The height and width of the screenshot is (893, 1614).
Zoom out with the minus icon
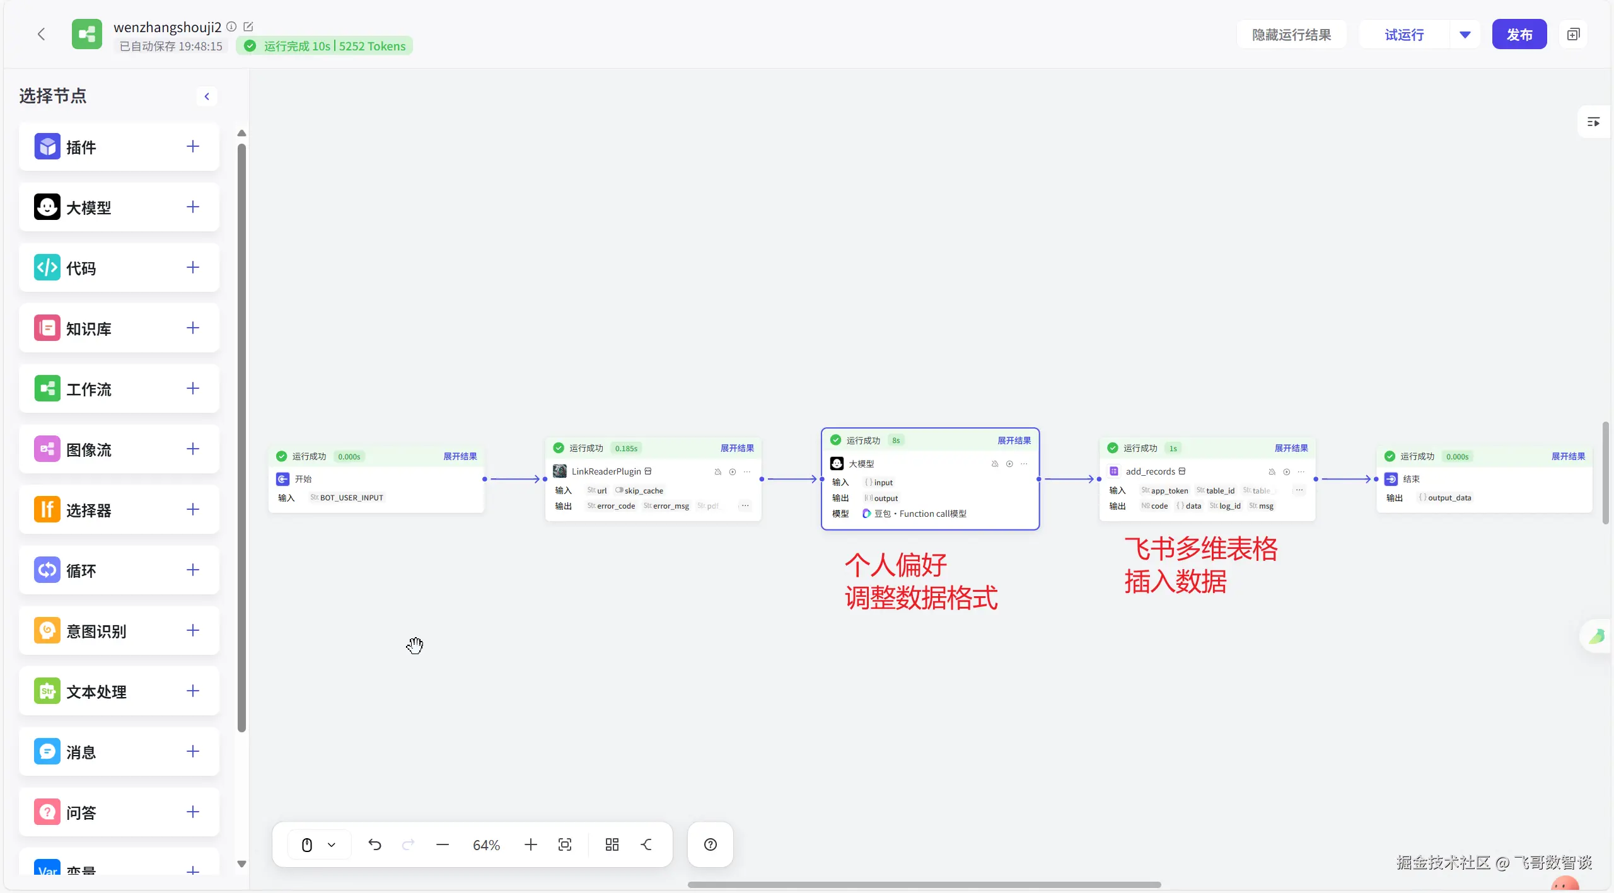coord(442,844)
